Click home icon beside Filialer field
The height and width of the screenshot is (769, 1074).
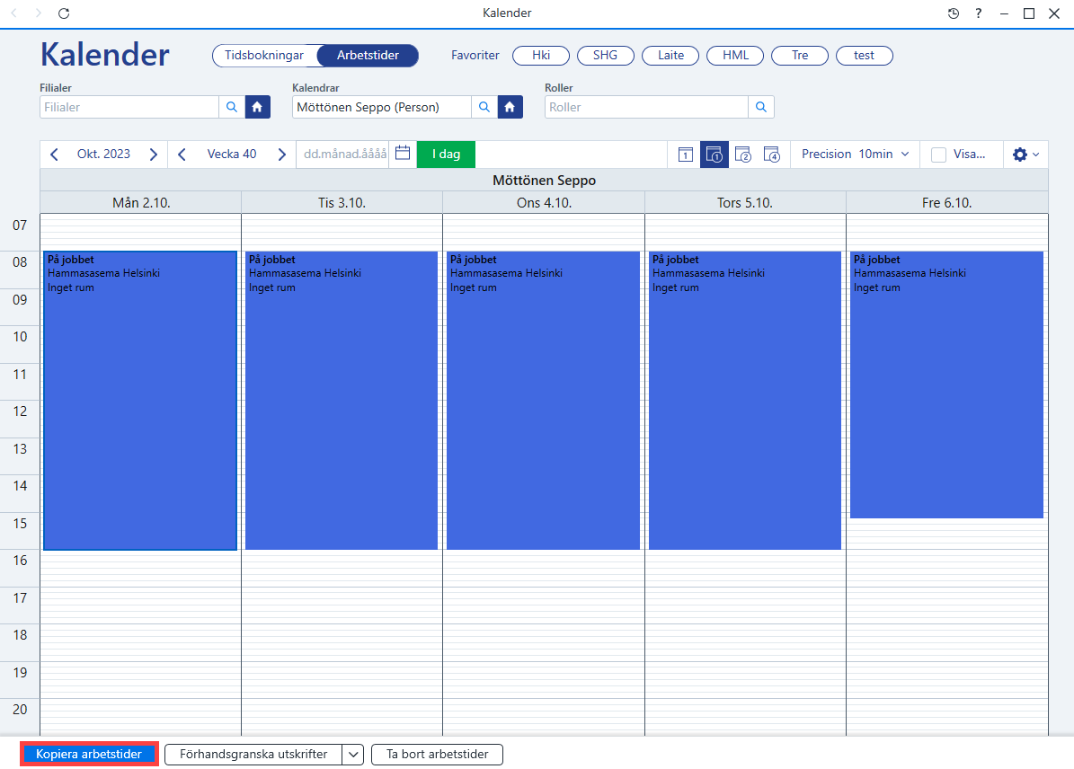(x=258, y=107)
